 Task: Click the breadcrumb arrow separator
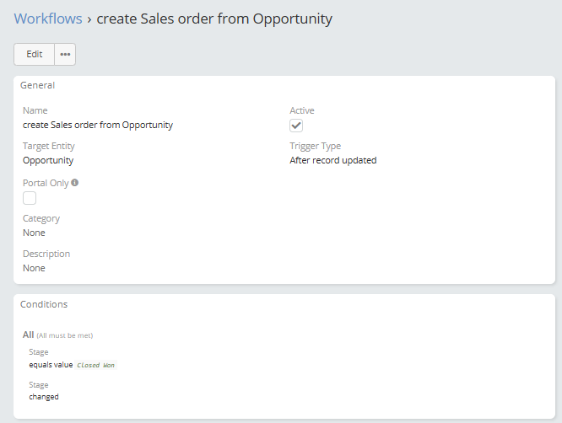(89, 19)
